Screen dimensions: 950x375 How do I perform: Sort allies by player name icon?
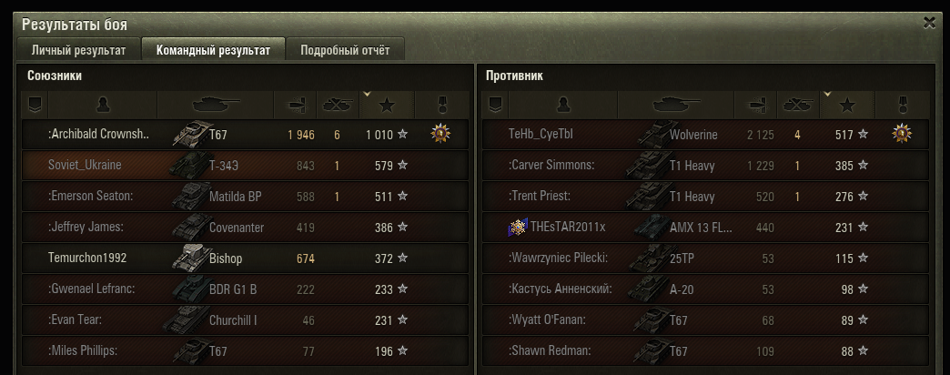pos(103,105)
